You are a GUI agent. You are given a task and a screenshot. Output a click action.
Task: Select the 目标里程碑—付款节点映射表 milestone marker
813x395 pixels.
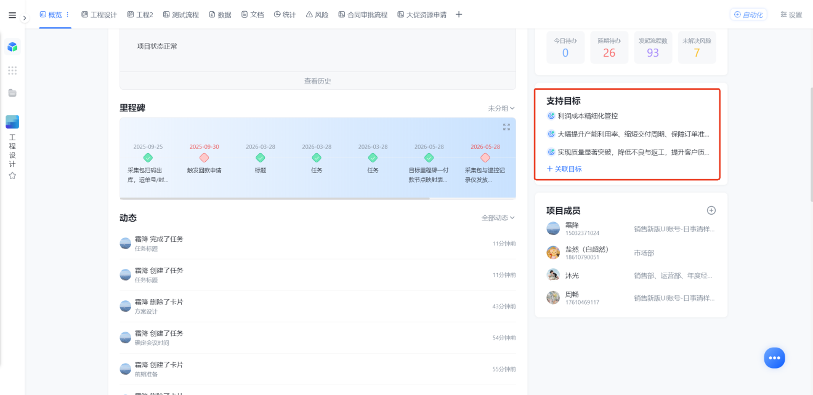click(429, 158)
